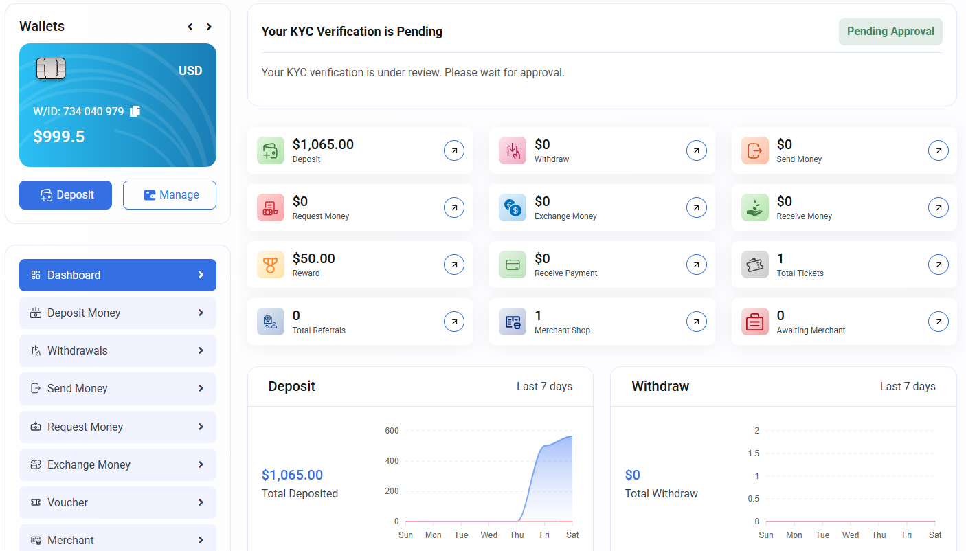The image size is (966, 551).
Task: Open the Exchange Money stat card arrow
Action: coord(697,207)
